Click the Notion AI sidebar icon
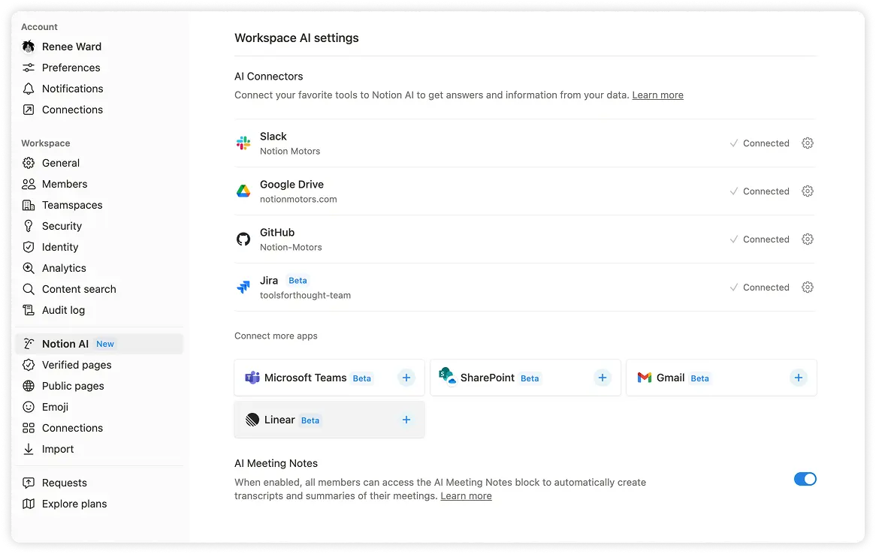The image size is (876, 554). (x=27, y=344)
